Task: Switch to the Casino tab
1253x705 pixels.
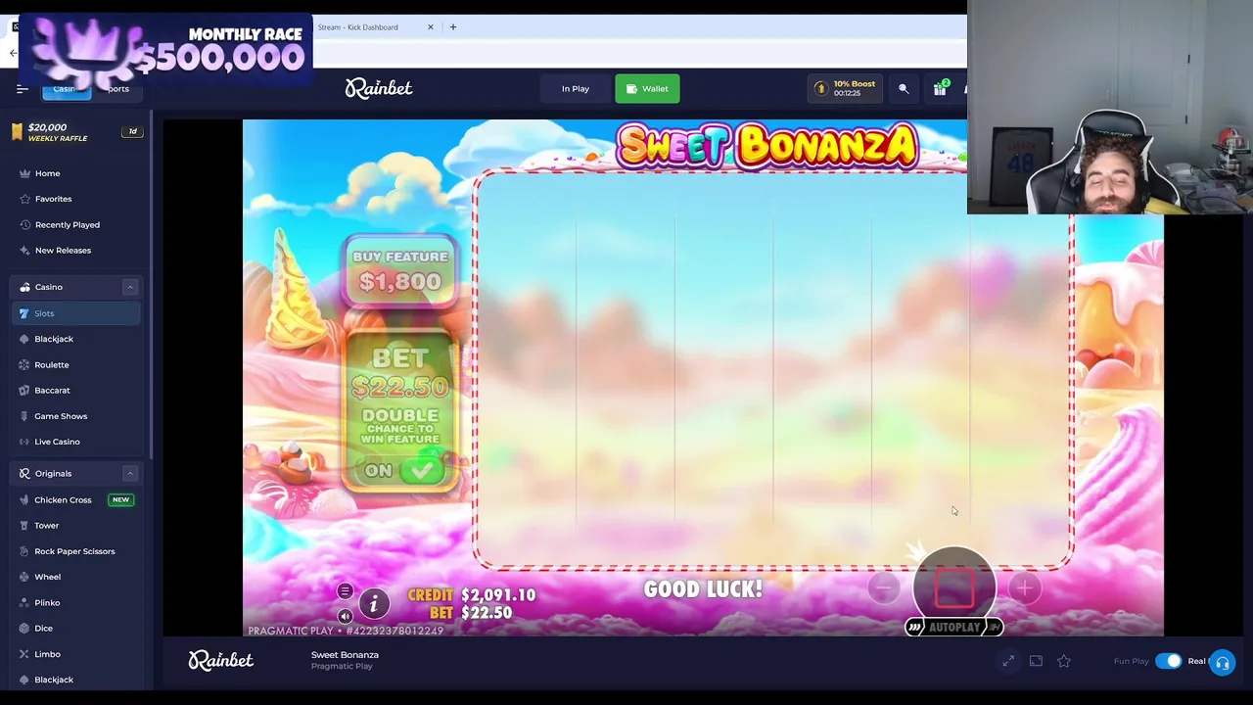Action: pos(66,89)
